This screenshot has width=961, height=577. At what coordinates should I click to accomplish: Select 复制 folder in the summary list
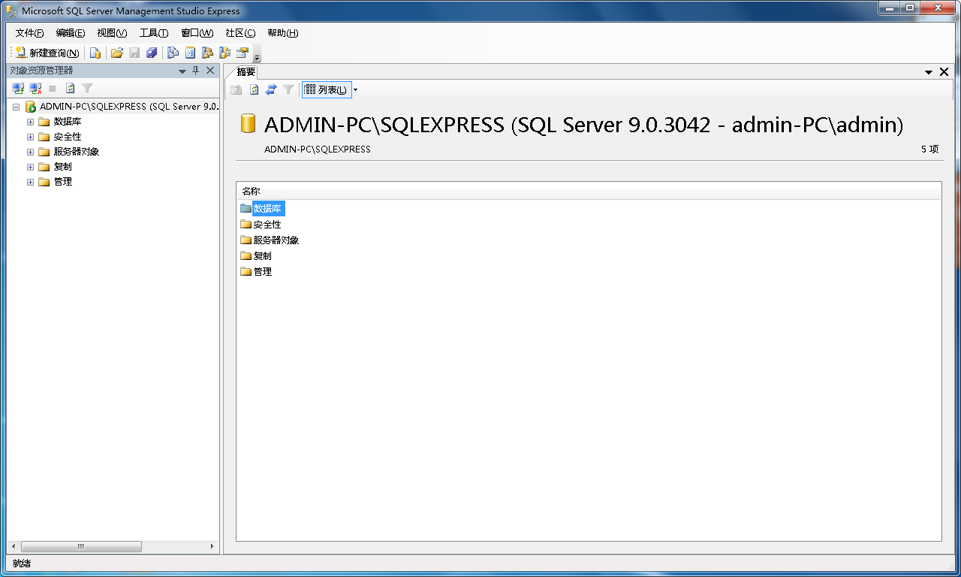261,255
